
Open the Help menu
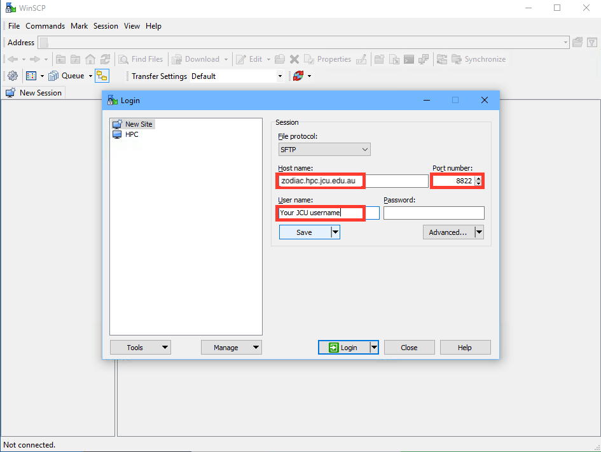tap(153, 26)
